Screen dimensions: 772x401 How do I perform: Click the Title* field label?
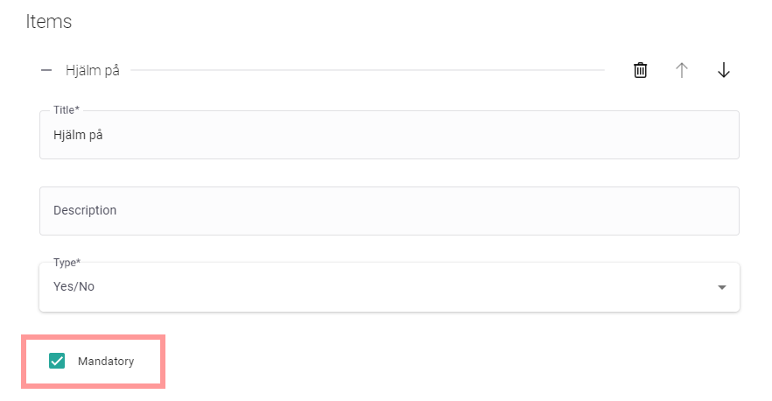click(67, 110)
